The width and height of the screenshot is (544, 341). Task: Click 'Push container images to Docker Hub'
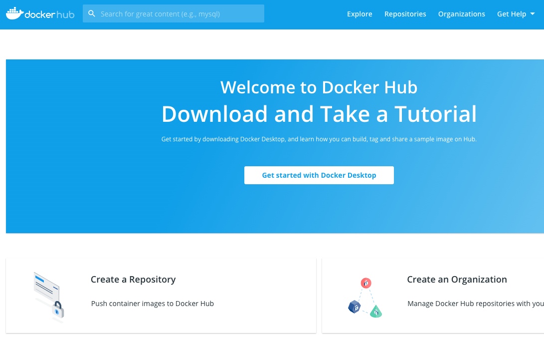point(152,304)
